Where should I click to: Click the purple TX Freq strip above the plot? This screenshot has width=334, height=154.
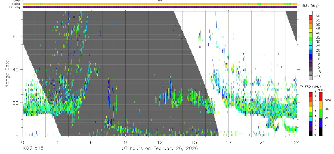(x=160, y=7)
